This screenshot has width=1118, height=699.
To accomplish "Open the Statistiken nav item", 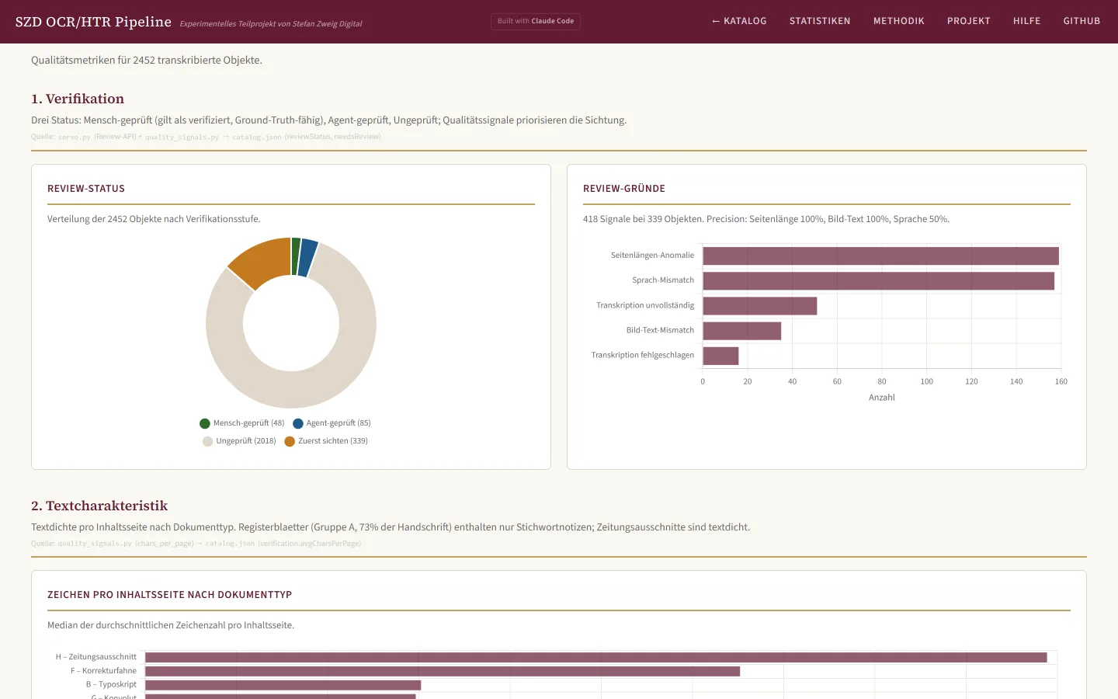I will [x=820, y=21].
